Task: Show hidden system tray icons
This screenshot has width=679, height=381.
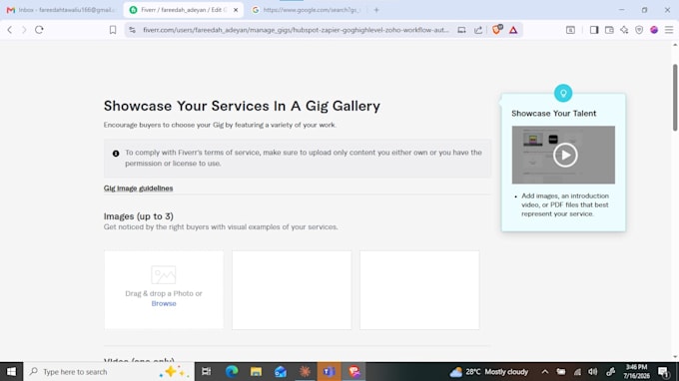Action: 545,371
